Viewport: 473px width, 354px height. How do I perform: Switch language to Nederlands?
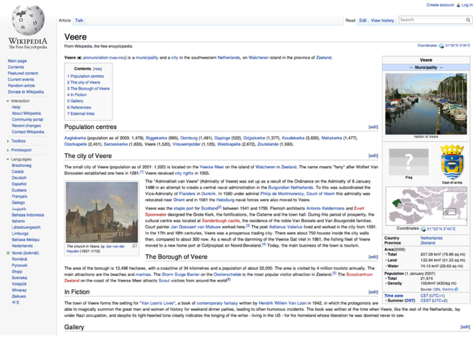click(22, 246)
